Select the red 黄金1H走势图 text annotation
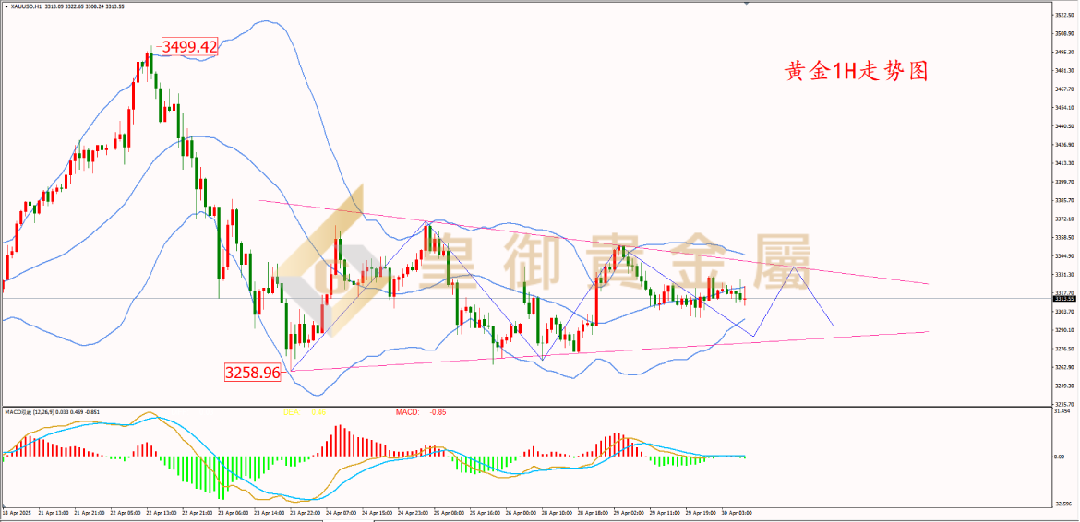This screenshot has width=1080, height=522. tap(857, 71)
